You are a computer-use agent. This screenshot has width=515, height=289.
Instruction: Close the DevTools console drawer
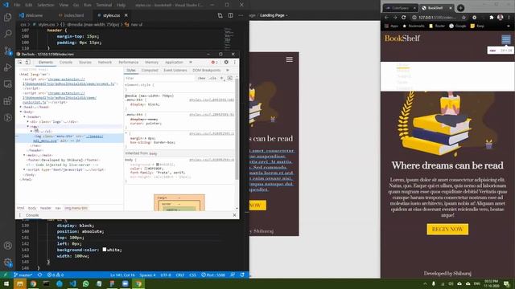[234, 215]
